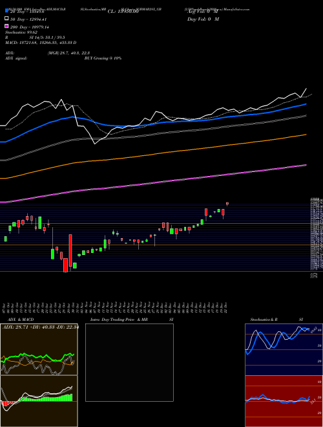Click the 'ADX & MACD' panel heading

click(21, 320)
